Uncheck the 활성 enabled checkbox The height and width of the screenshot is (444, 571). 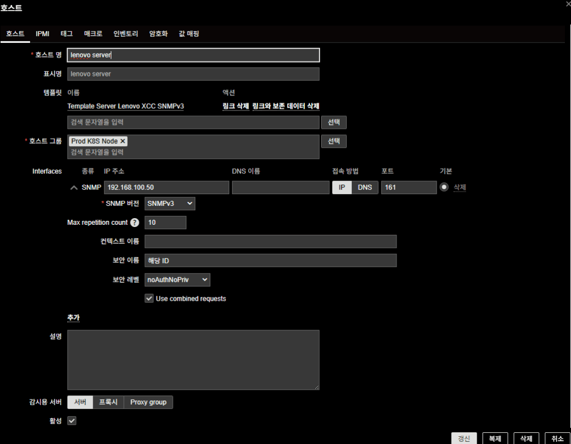[72, 421]
